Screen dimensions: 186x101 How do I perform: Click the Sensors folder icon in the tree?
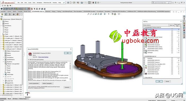pos(3,24)
